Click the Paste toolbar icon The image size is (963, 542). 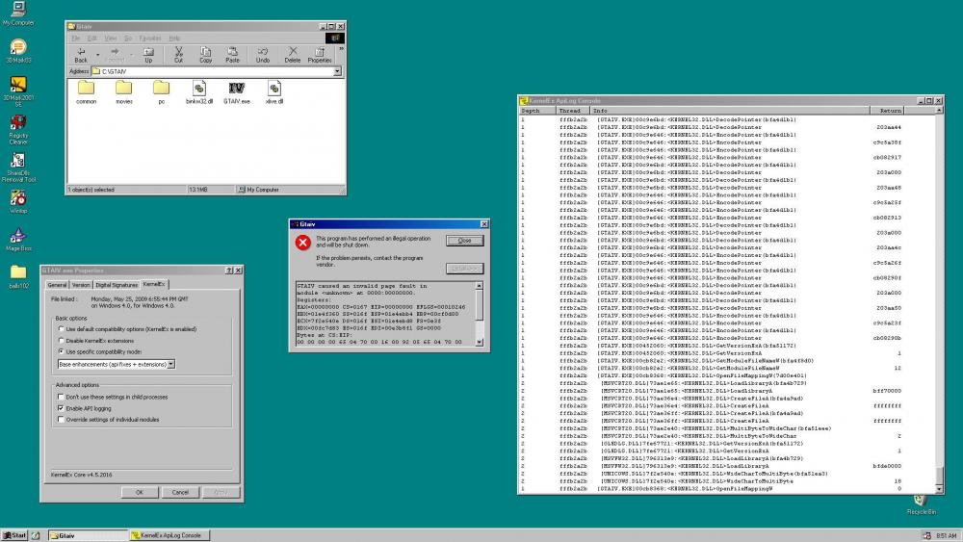232,55
